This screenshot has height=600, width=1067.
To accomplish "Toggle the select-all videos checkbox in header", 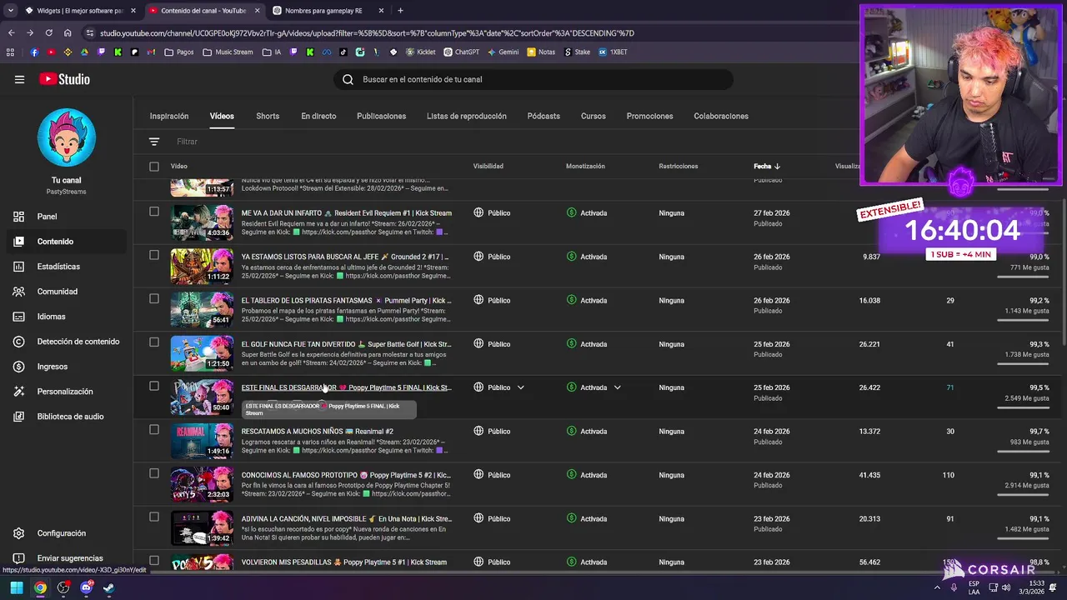I will pyautogui.click(x=153, y=167).
